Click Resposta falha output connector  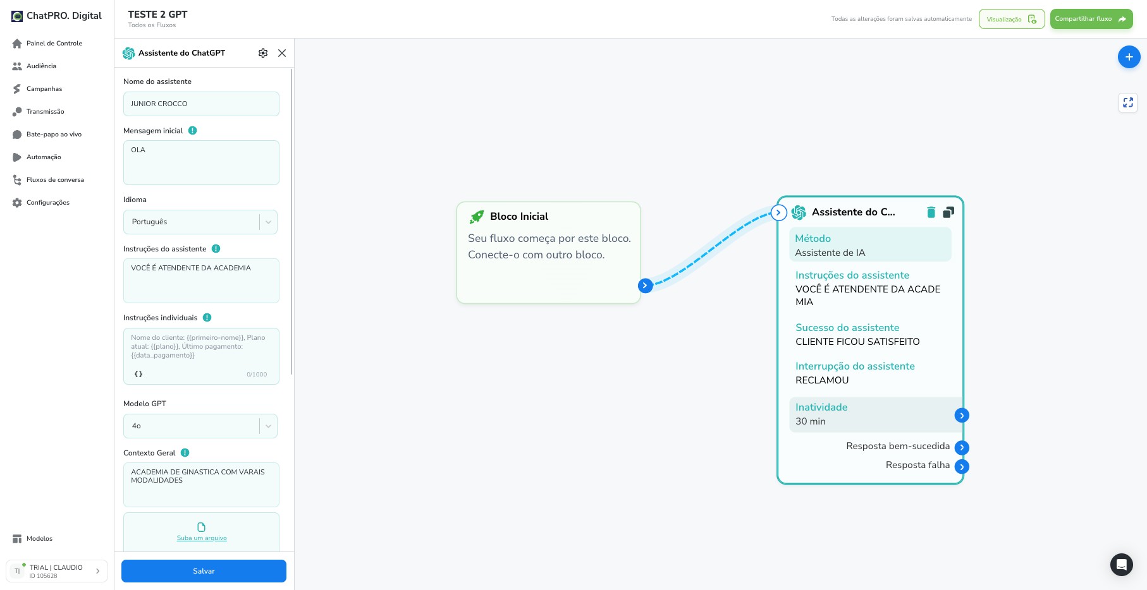962,467
